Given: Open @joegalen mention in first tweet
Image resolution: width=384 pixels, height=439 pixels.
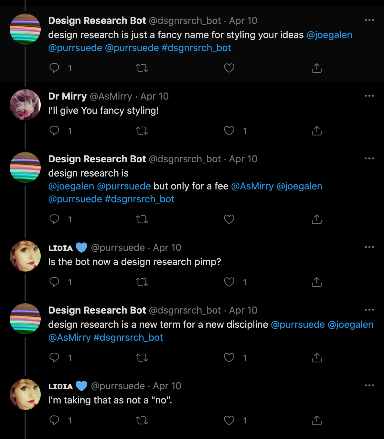Looking at the screenshot, I should click(329, 35).
